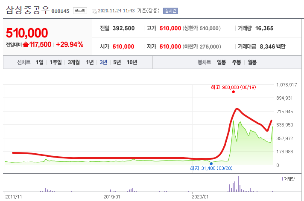This screenshot has height=201, width=304.
Task: Click the blue 최저 31,400 low dot
Action: point(211,164)
